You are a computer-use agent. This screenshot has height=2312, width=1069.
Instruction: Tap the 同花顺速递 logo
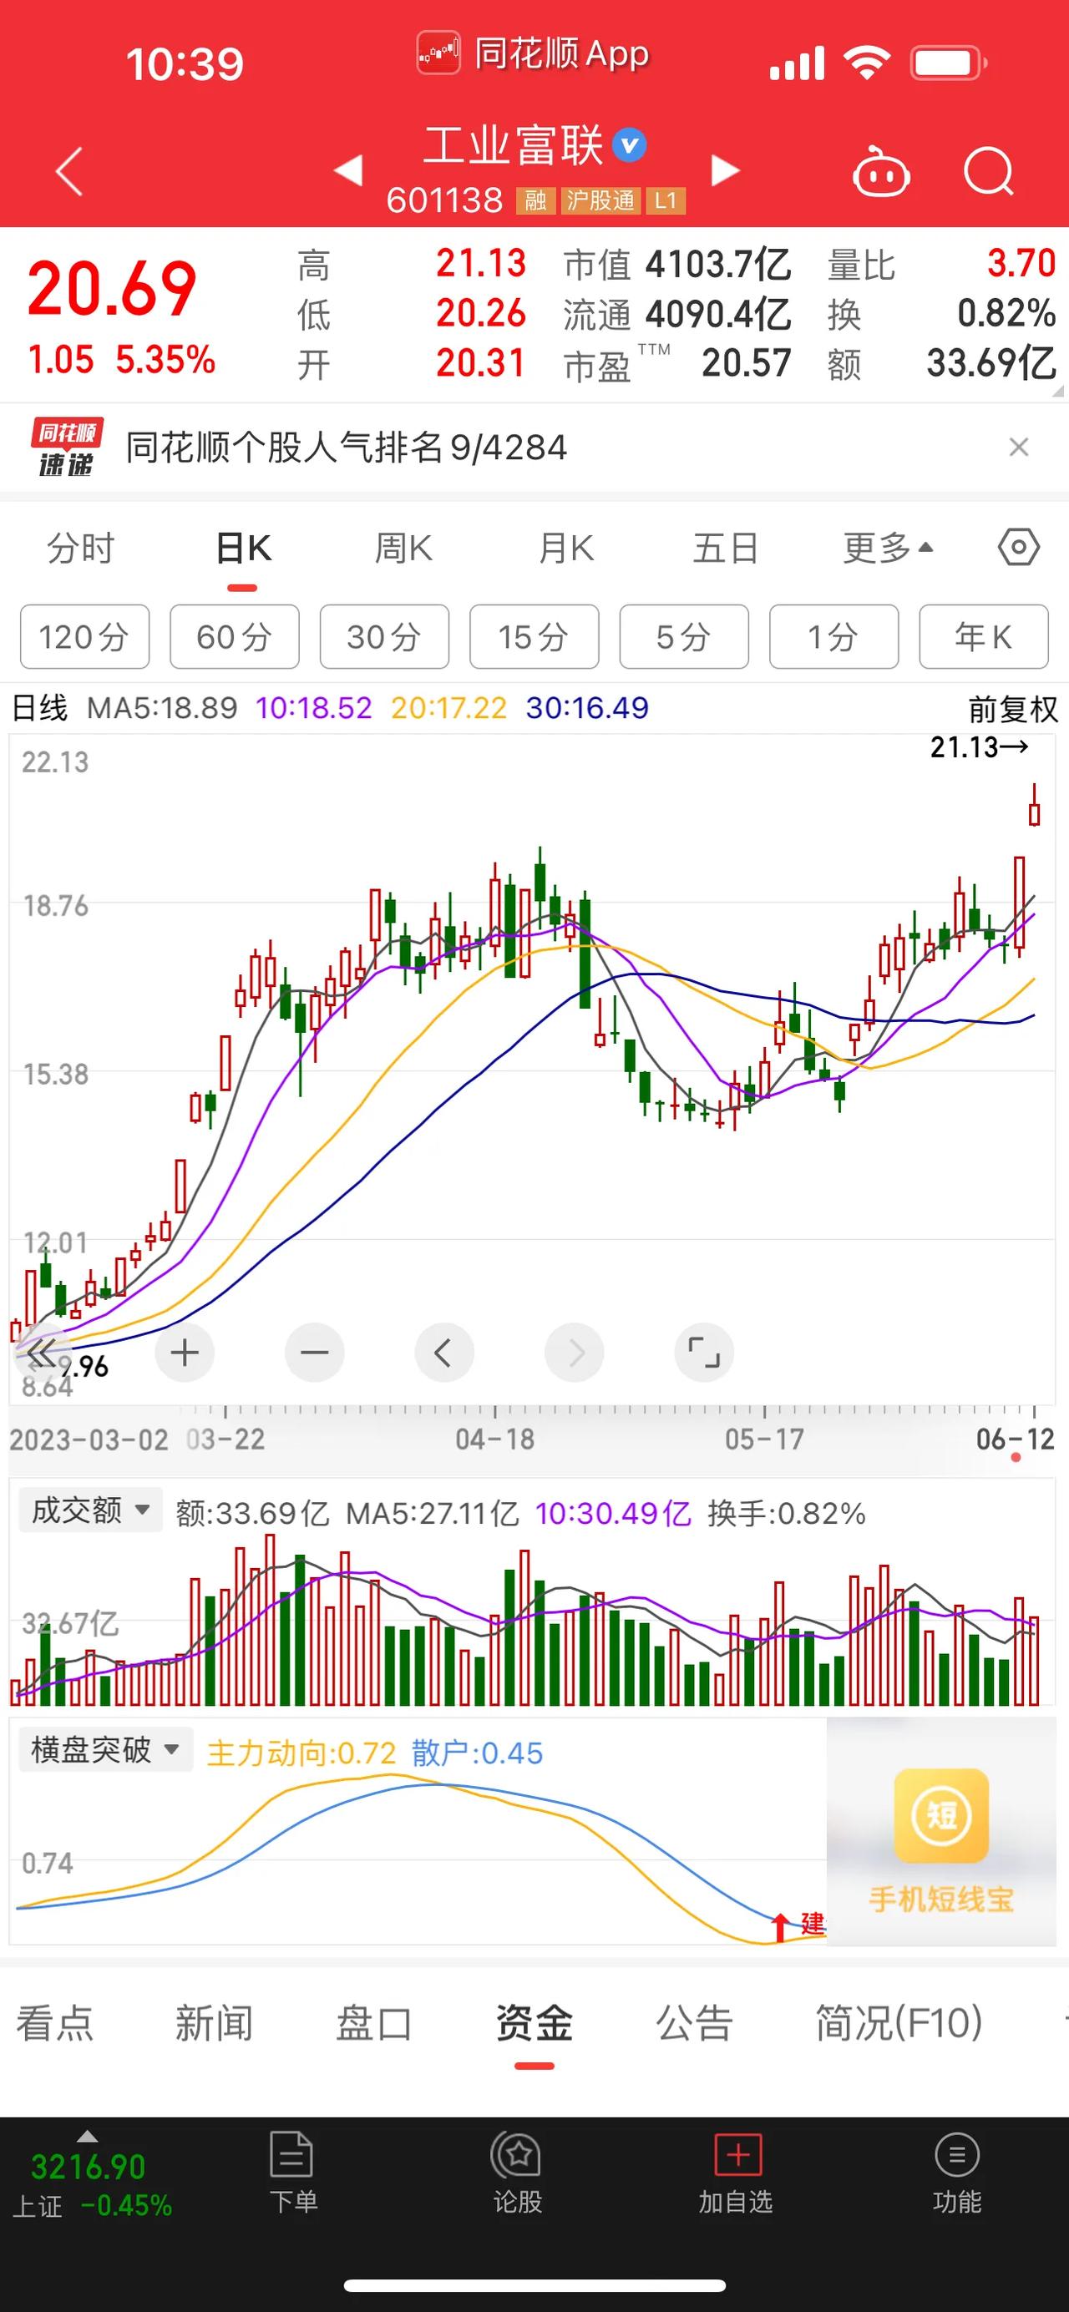tap(68, 447)
